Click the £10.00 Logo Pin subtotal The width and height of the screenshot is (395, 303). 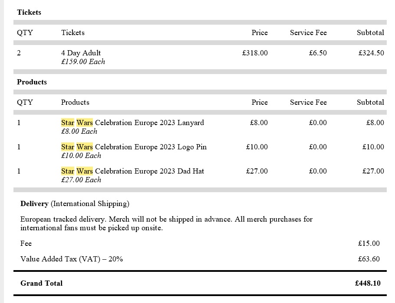pos(373,147)
